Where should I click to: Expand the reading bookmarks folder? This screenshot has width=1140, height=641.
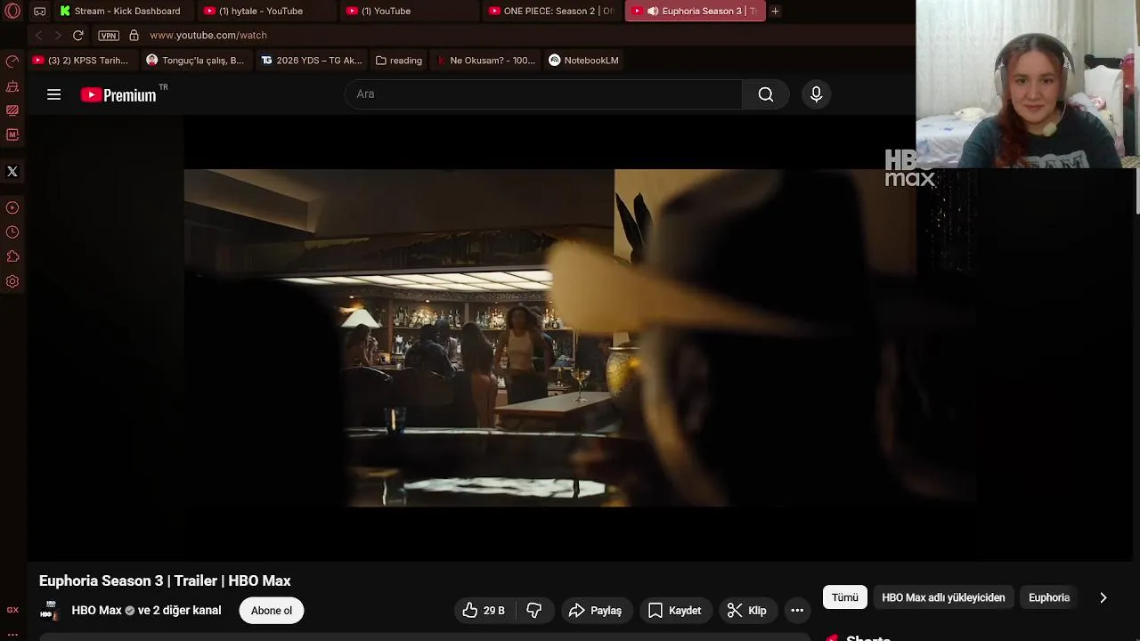pyautogui.click(x=399, y=61)
